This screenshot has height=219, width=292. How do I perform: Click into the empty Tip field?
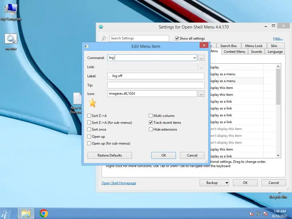(156, 85)
